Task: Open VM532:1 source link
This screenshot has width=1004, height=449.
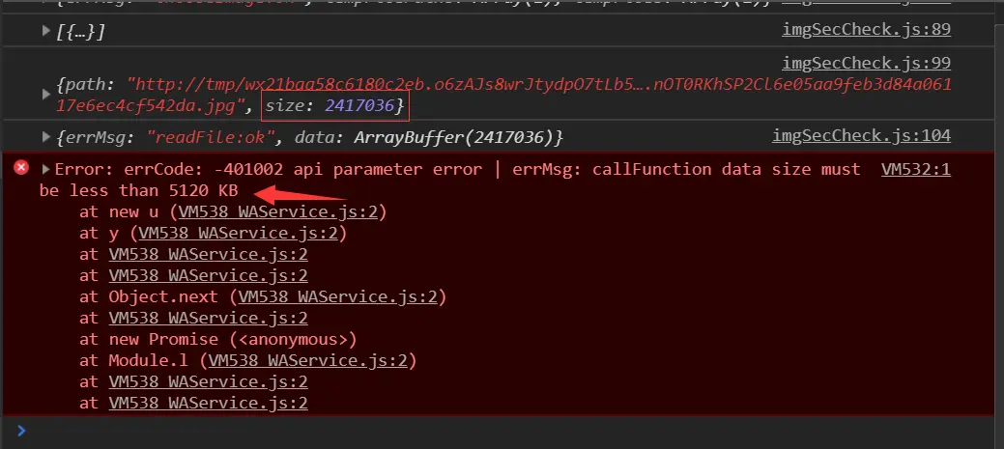Action: click(916, 169)
